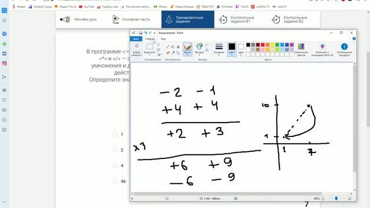
Task: Select the Eraser tool in Paint
Action: [x=167, y=53]
